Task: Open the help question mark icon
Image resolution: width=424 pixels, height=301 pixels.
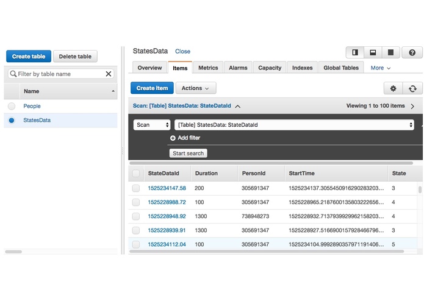Action: 412,52
